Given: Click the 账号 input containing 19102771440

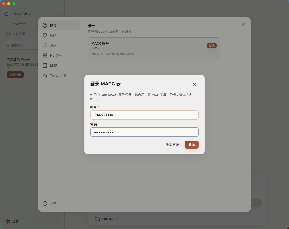Looking at the screenshot, I should (144, 115).
